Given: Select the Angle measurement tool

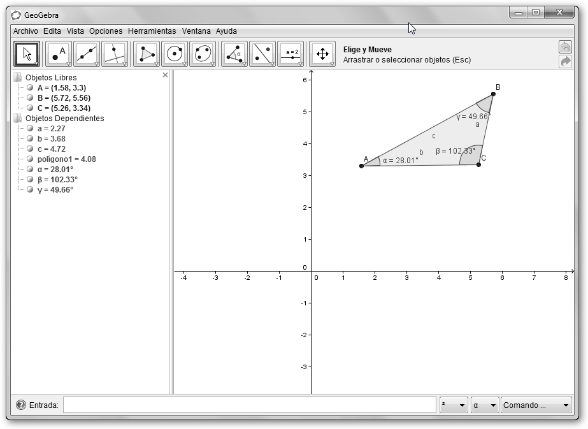Looking at the screenshot, I should (234, 54).
